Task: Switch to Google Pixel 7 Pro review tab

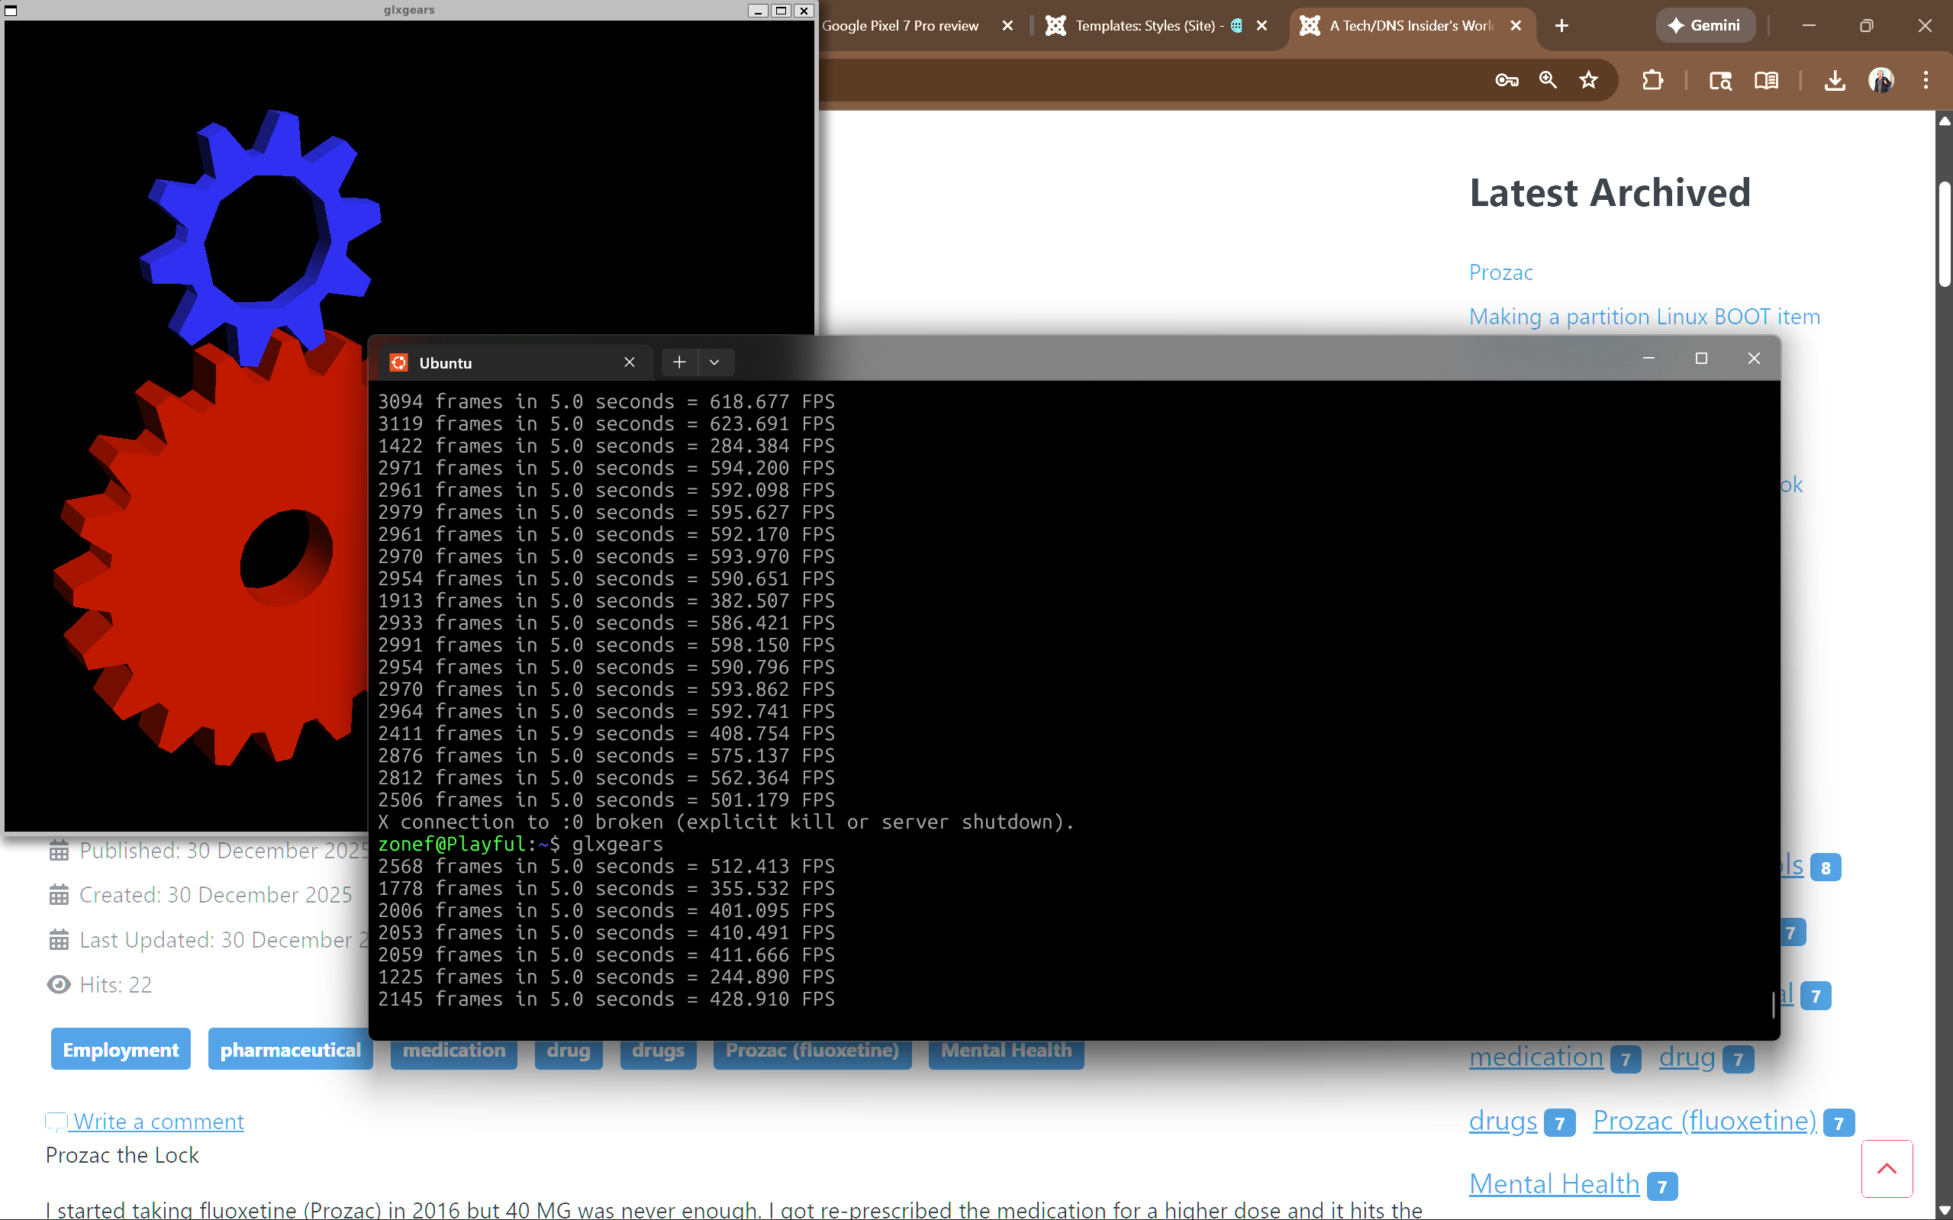Action: [x=900, y=26]
